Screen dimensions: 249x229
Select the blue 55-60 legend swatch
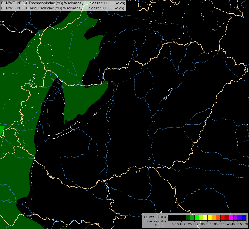click(244, 218)
